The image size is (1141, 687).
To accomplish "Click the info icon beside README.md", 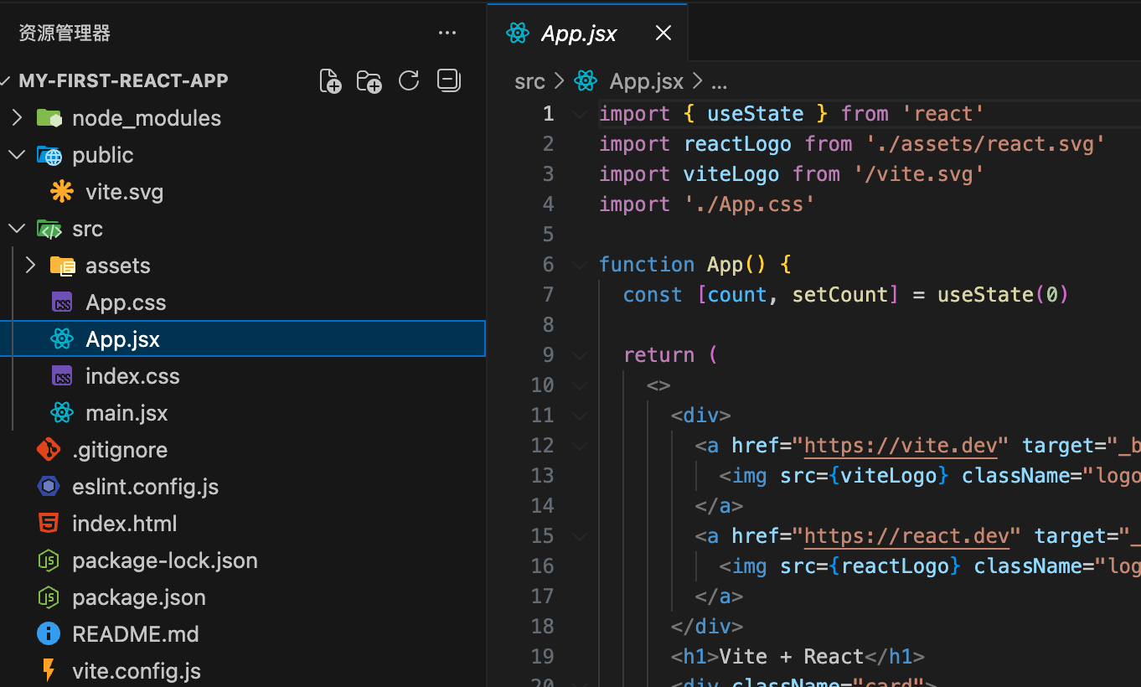I will (49, 634).
